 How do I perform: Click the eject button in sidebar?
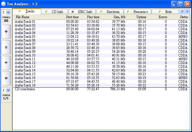[x=6, y=47]
